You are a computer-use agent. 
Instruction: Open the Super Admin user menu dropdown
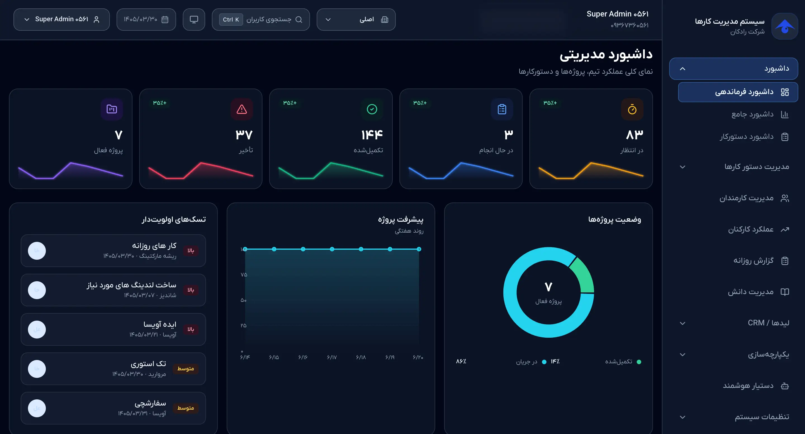(61, 19)
